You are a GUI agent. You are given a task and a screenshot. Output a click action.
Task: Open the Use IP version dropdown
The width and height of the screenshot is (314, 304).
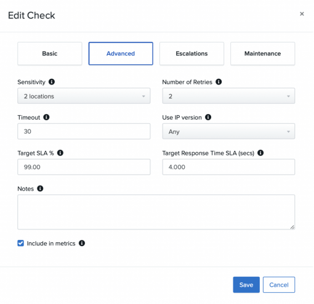[228, 131]
